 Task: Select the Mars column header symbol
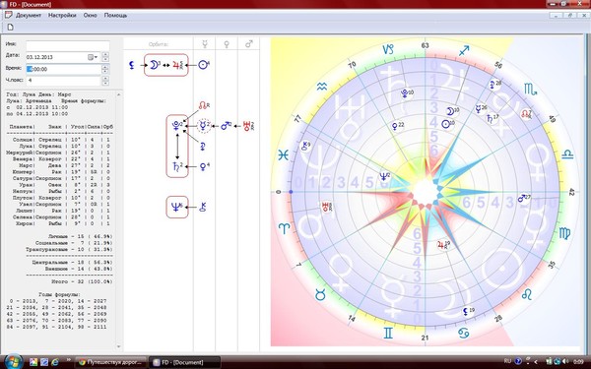point(249,44)
